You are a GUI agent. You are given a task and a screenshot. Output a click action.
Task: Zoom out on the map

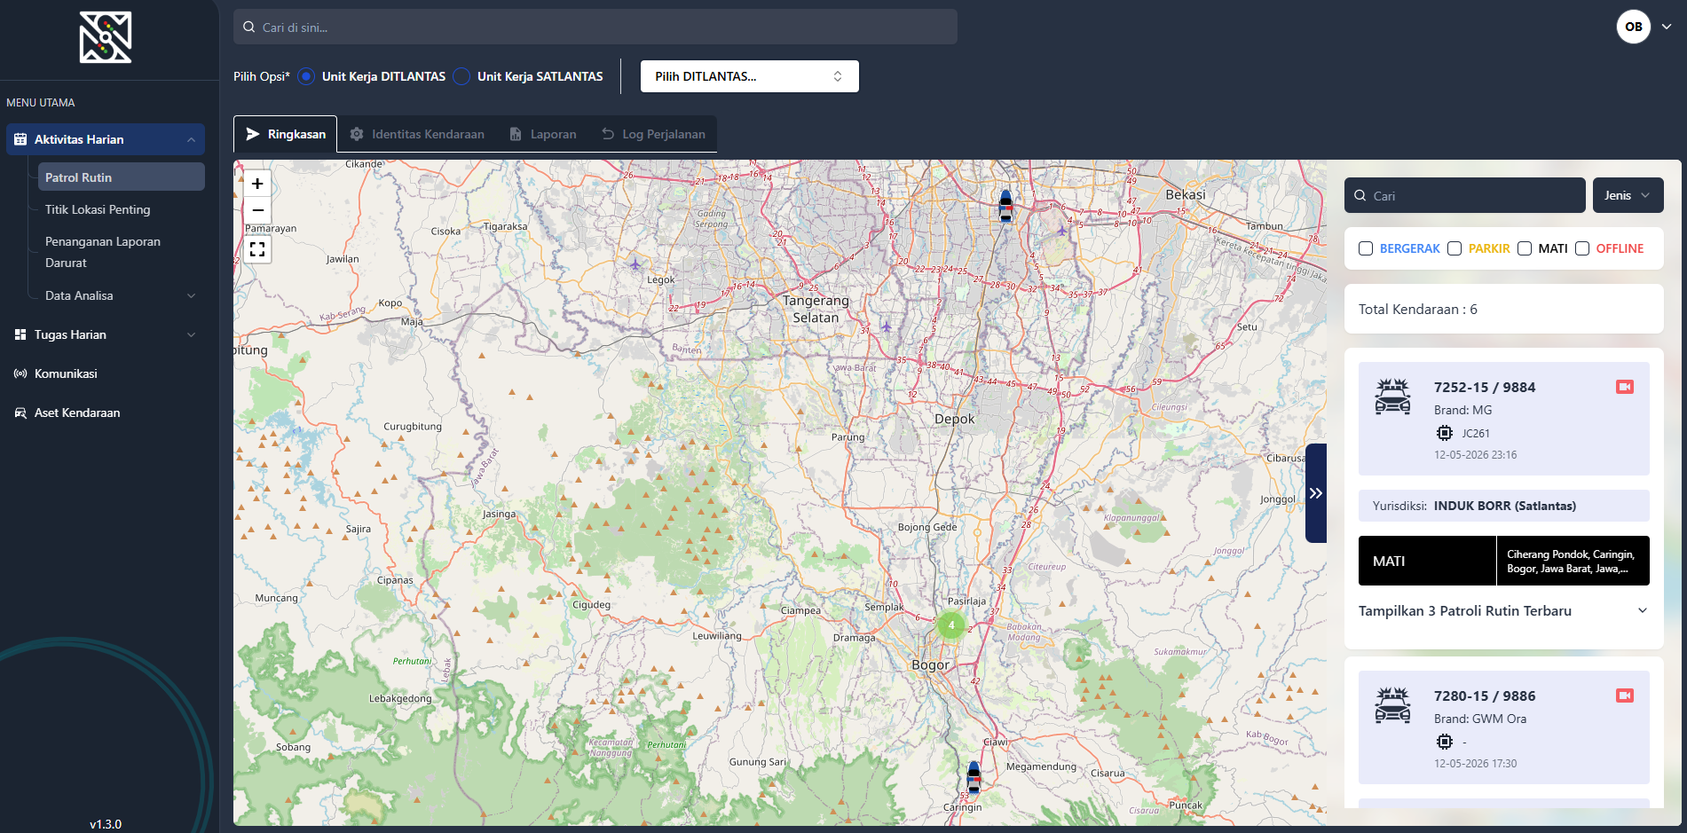[257, 210]
